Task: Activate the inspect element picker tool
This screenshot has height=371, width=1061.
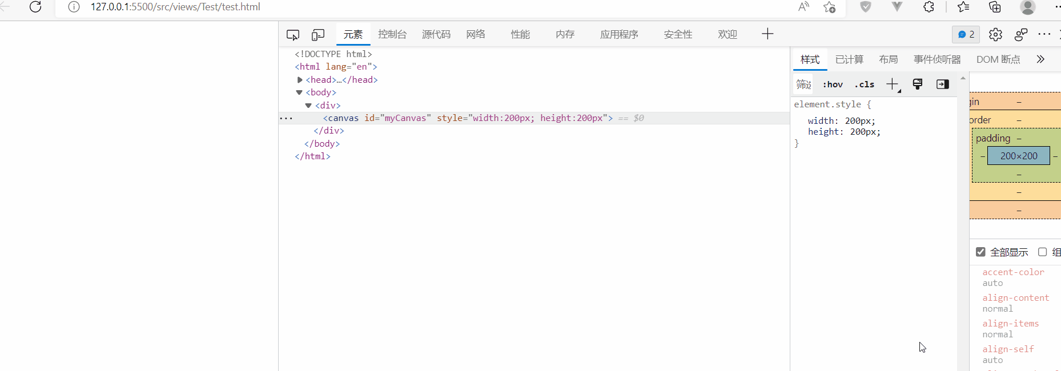Action: 293,35
